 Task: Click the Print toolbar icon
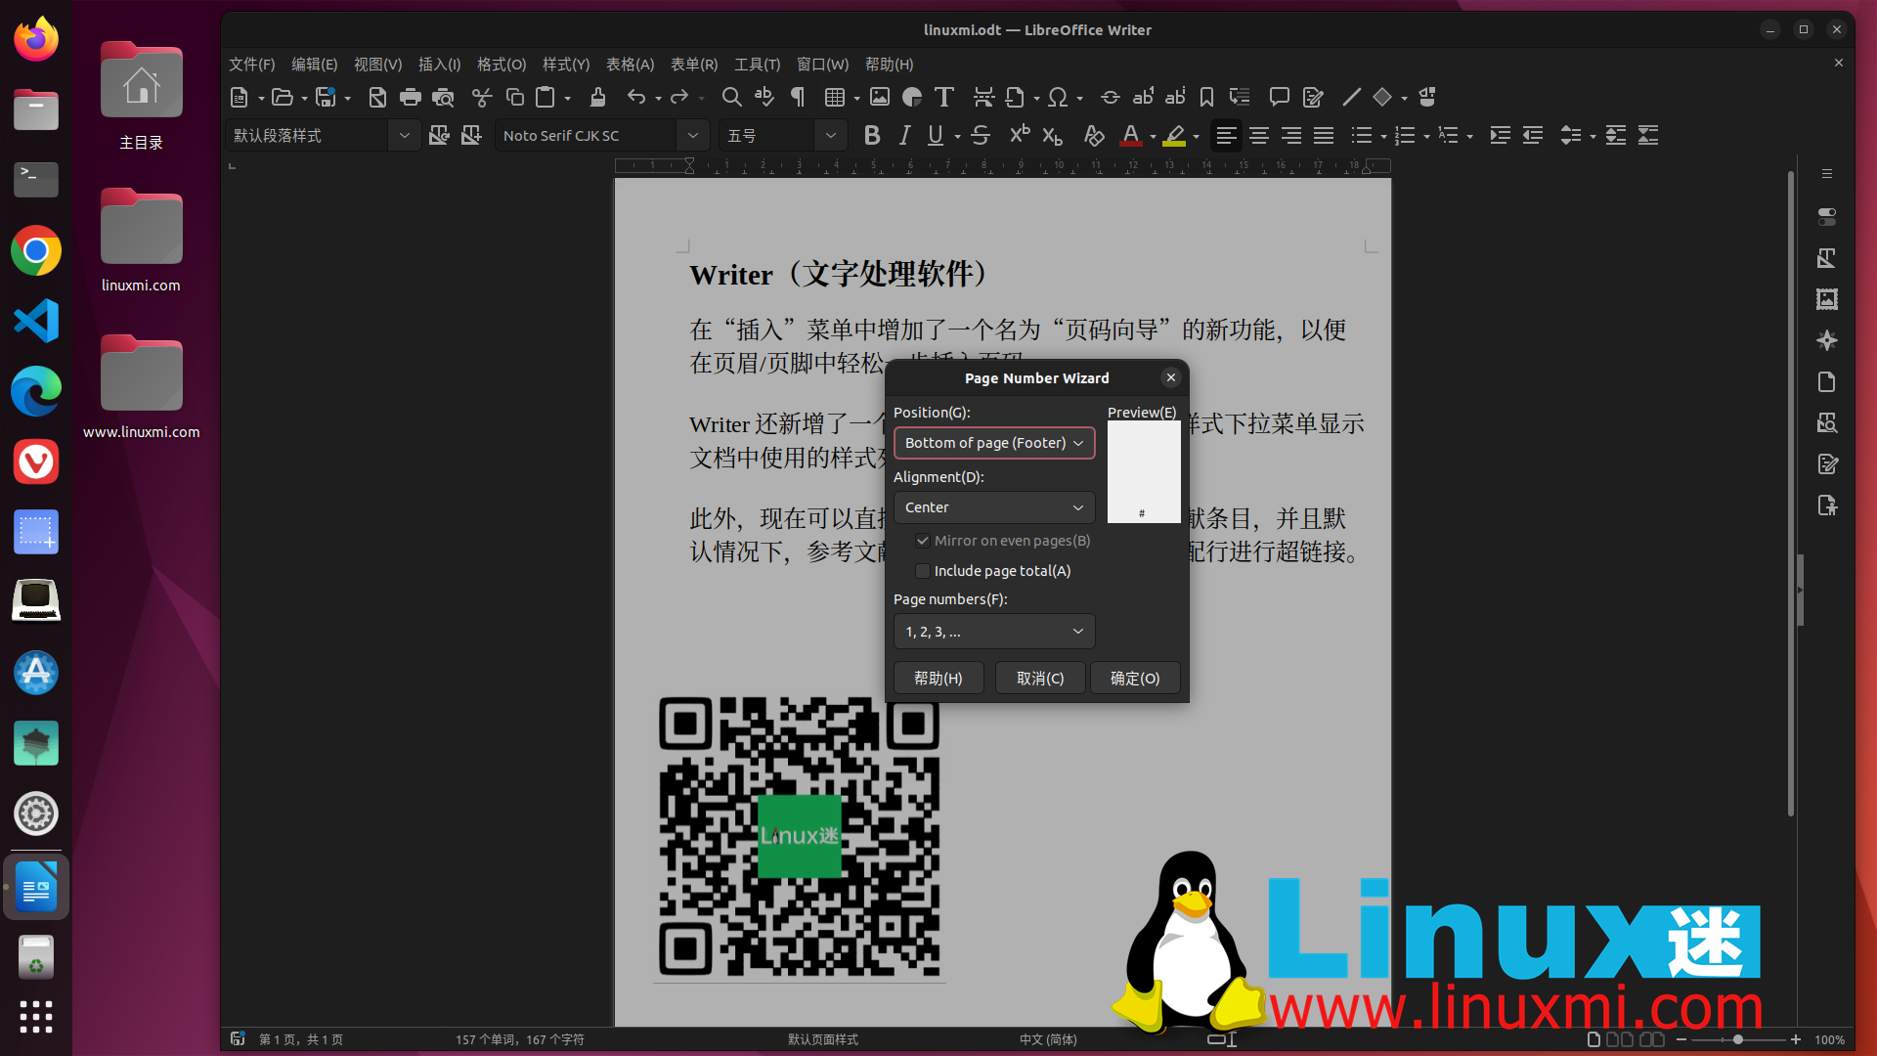(x=411, y=97)
